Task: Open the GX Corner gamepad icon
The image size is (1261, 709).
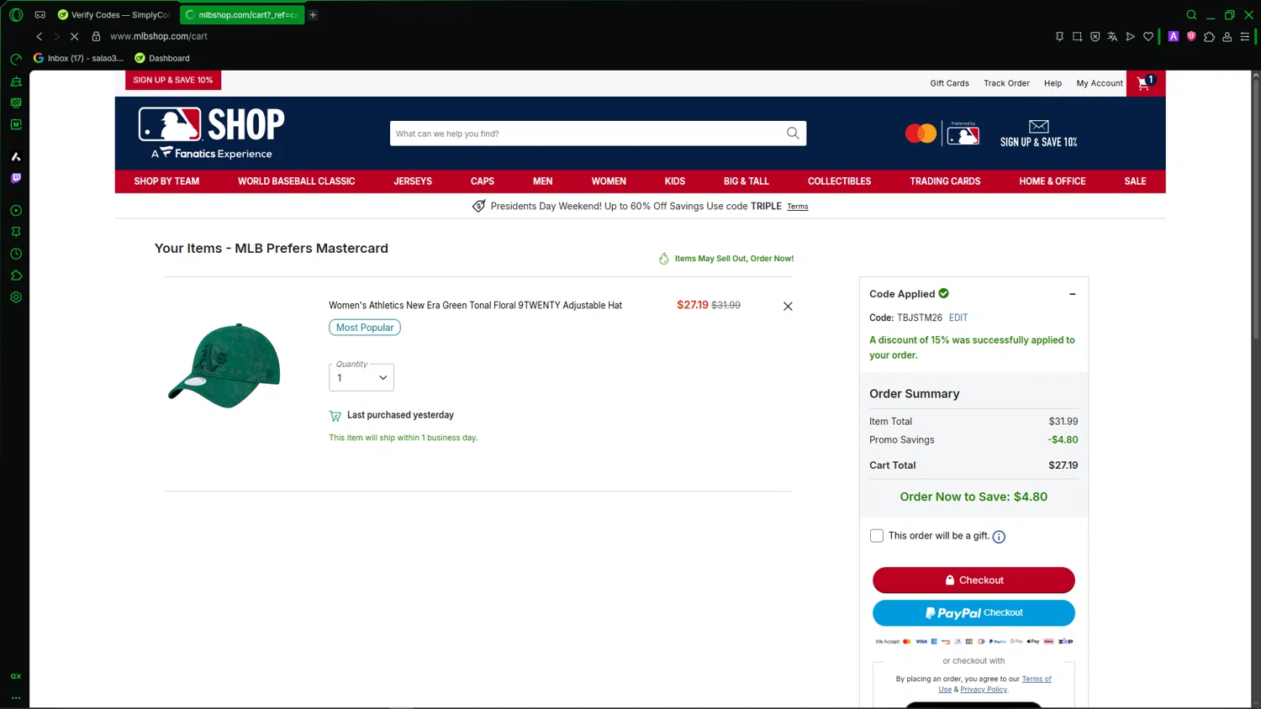Action: (x=40, y=14)
